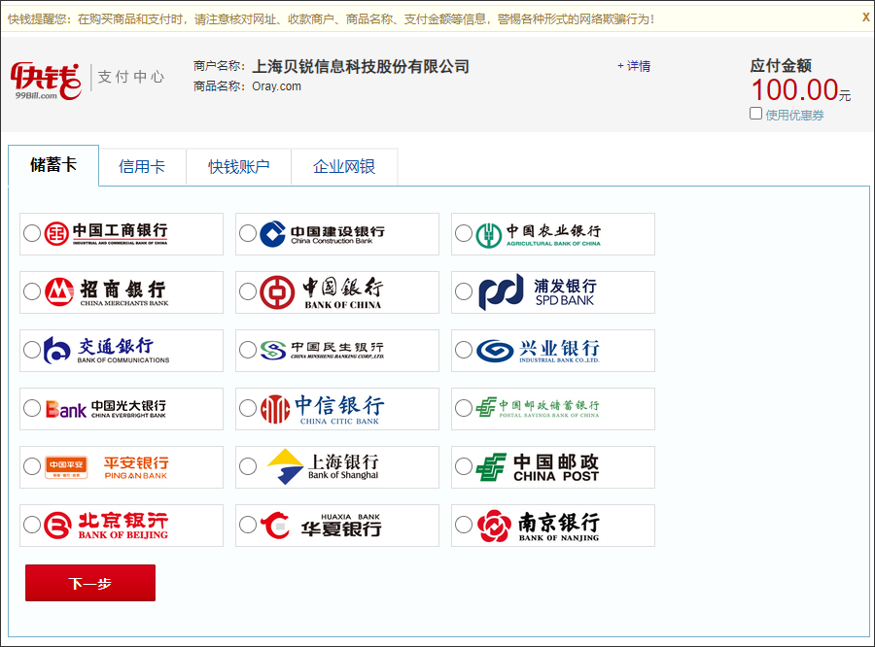Click the Bank of Beijing logo
Screen dimensions: 875x647
106,526
